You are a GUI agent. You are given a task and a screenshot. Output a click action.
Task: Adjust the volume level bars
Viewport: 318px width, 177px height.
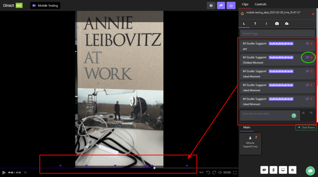[x=227, y=173]
